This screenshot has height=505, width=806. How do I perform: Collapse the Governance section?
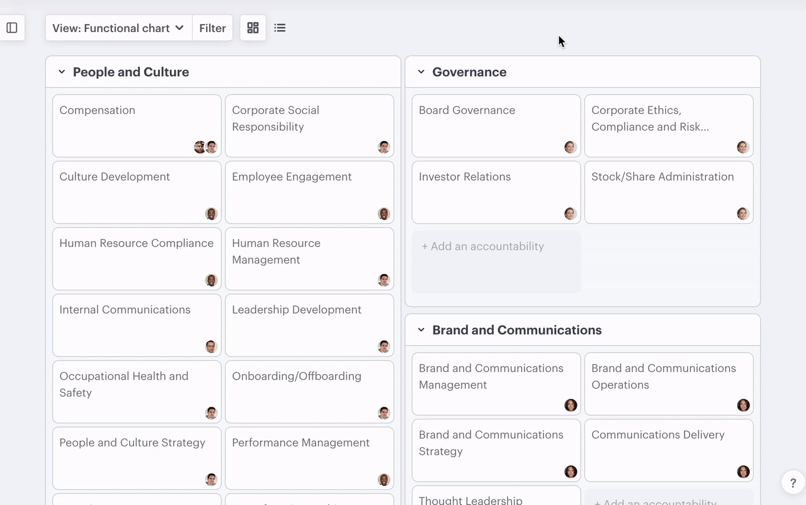coord(421,72)
